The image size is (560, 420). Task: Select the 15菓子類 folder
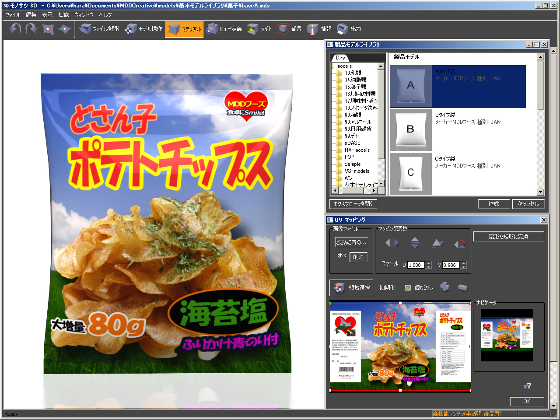[356, 87]
